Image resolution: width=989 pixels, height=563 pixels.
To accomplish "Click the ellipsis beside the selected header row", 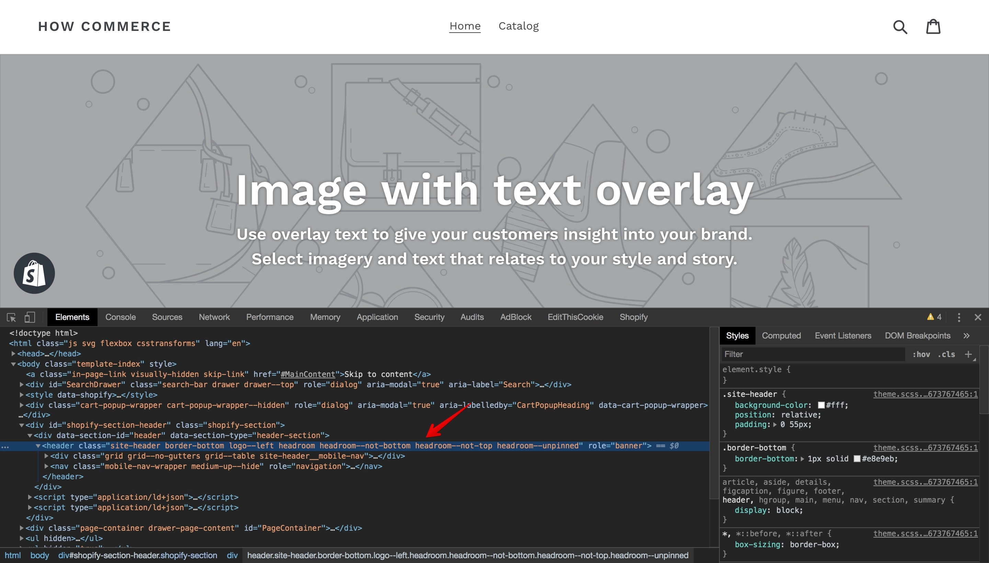I will [x=5, y=447].
